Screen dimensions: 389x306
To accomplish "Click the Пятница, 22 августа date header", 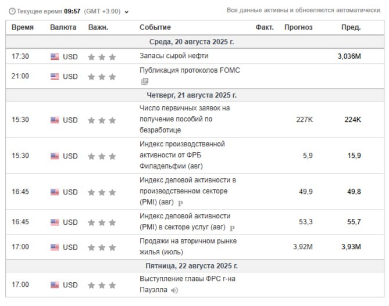I will tap(191, 266).
